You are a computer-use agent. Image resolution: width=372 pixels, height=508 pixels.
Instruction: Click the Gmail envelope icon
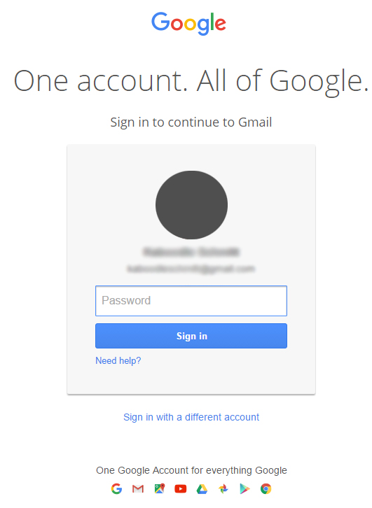tap(138, 489)
